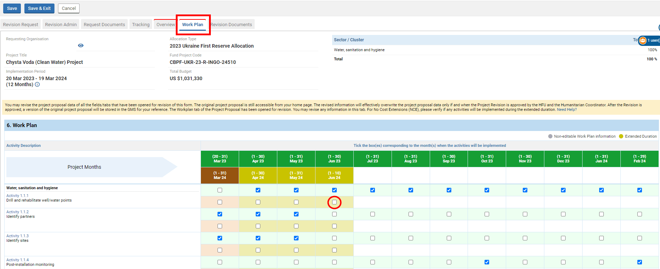This screenshot has width=660, height=269.
Task: Tick Activity 1.1.3 extended May 24 checkbox
Action: 296,250
